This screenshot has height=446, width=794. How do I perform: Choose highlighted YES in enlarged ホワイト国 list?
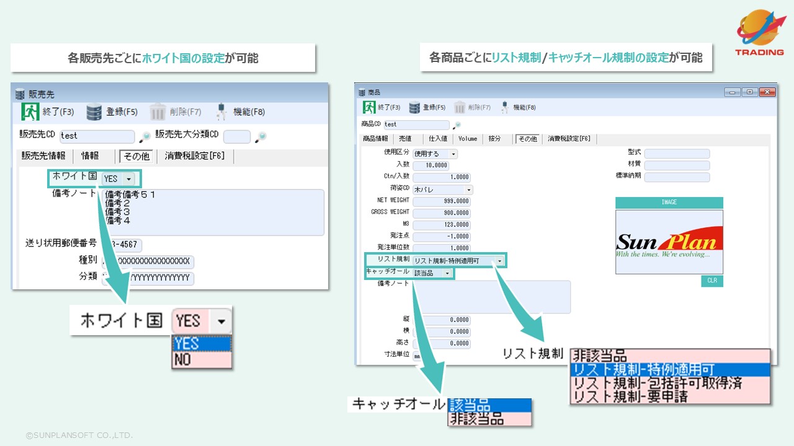tap(202, 344)
